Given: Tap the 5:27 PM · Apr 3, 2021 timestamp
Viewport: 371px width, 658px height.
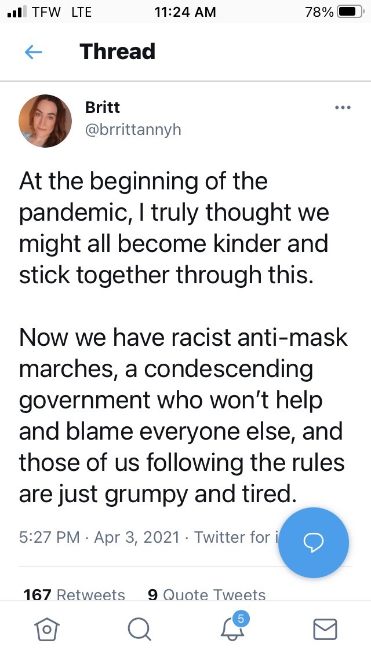Looking at the screenshot, I should pyautogui.click(x=99, y=538).
